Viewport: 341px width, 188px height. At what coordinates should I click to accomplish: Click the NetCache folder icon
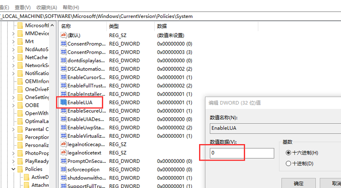pyautogui.click(x=20, y=58)
